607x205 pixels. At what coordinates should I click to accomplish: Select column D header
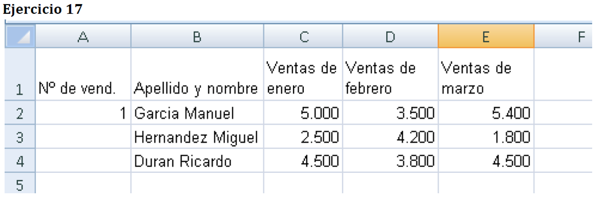coord(390,36)
